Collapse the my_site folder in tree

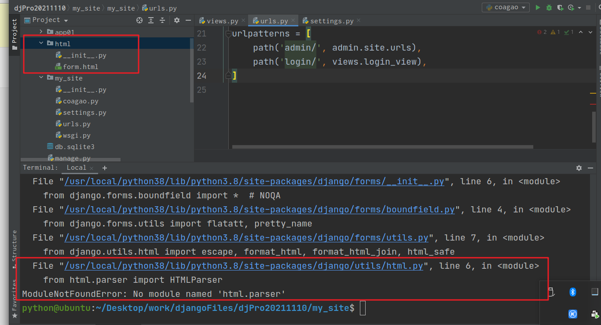(41, 78)
